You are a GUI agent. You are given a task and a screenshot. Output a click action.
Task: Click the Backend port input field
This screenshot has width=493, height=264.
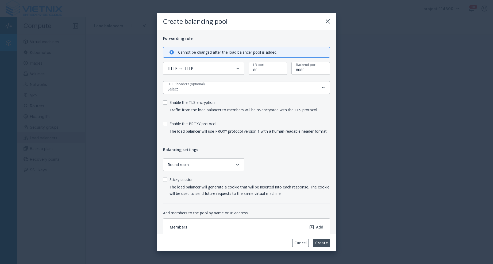pos(310,70)
